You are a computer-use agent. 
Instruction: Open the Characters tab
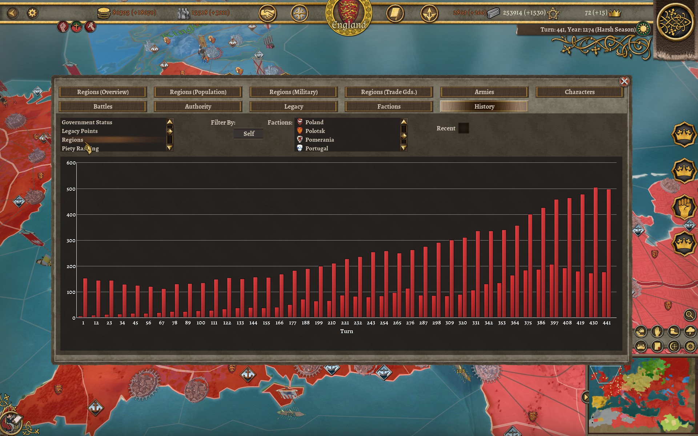point(579,92)
